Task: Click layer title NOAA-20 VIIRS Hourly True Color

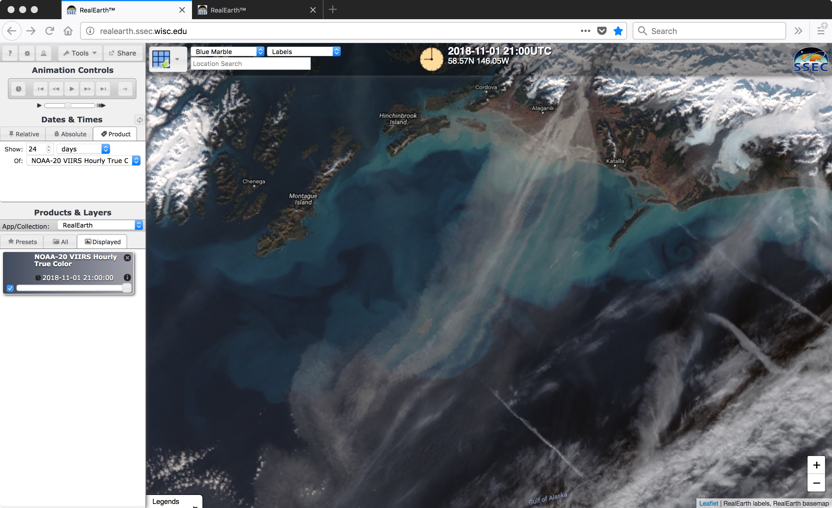Action: [x=75, y=260]
